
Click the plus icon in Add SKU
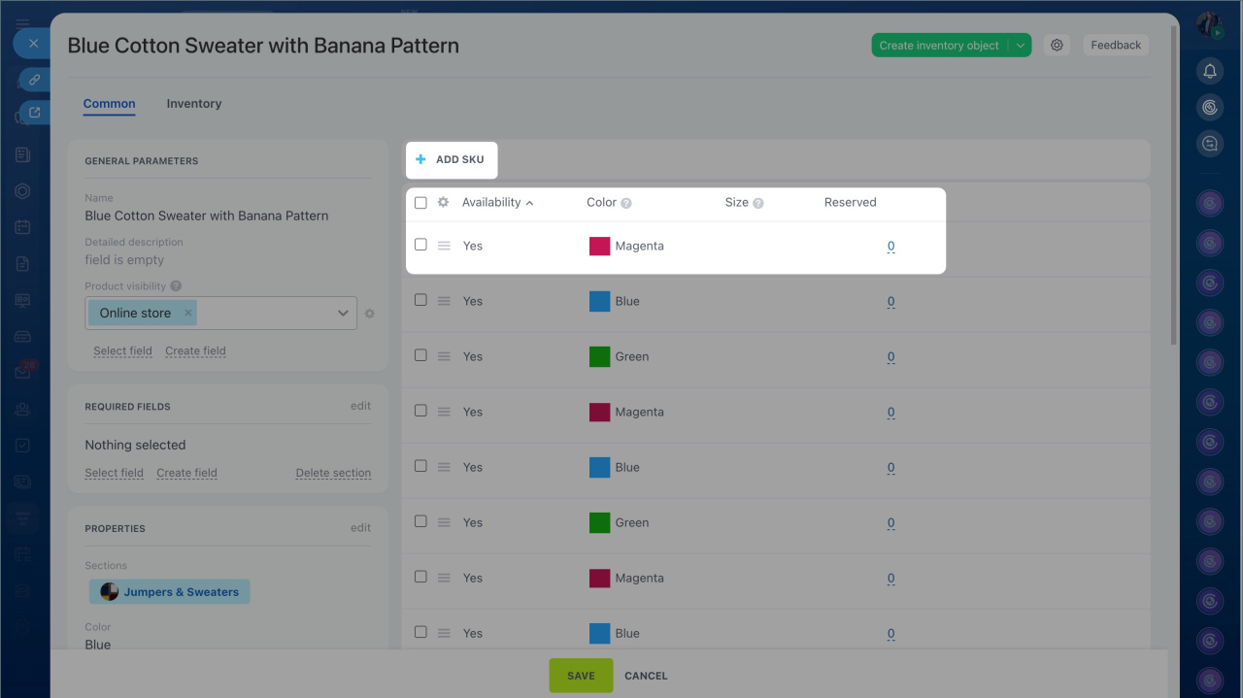[x=420, y=159]
